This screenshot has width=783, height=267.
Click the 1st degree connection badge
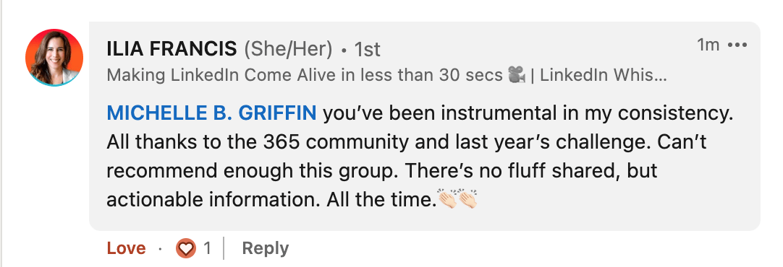367,49
